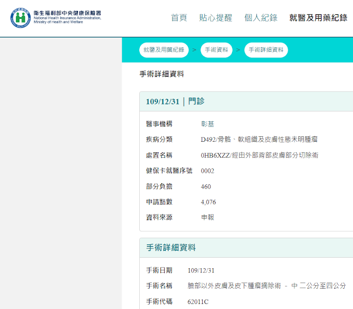Image resolution: width=353 pixels, height=309 pixels.
Task: Click the 部分負擔 amount 460
Action: [206, 187]
